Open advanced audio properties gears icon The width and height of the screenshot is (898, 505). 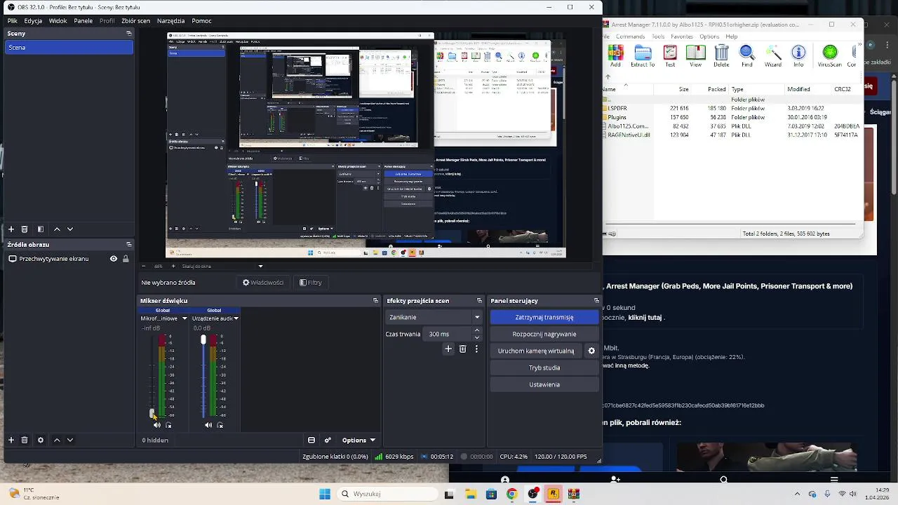[328, 440]
